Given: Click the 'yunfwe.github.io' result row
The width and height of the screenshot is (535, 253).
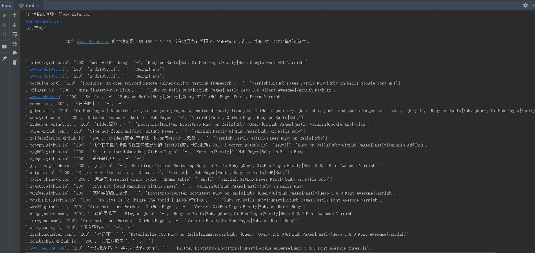Looking at the screenshot, I should pos(211,193).
